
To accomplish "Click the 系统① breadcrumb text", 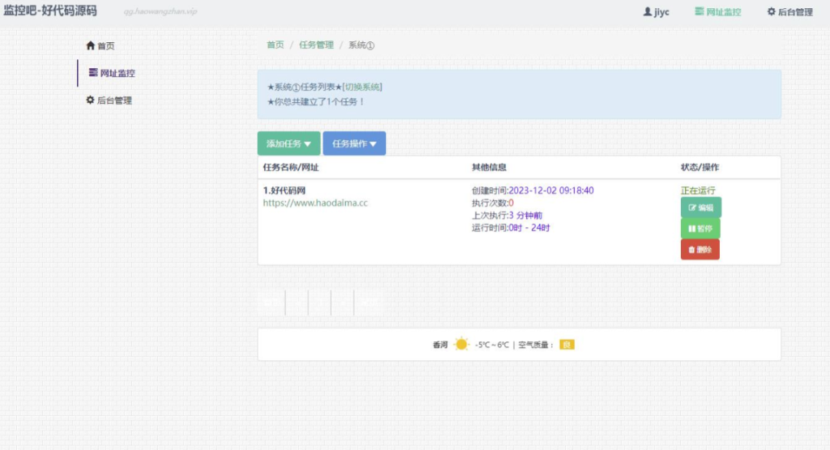I will [x=362, y=45].
